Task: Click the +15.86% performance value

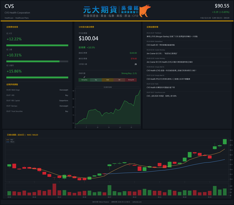Action: [x=14, y=71]
